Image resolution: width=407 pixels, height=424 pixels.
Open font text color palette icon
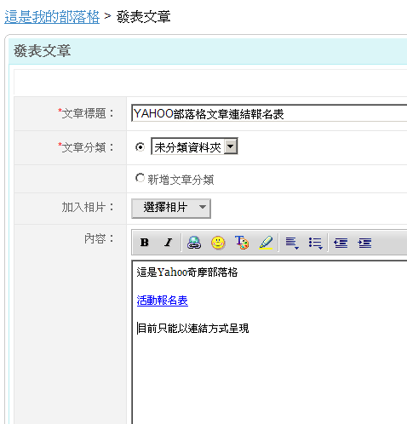[242, 243]
